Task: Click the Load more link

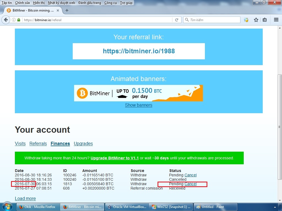Action: pyautogui.click(x=25, y=198)
